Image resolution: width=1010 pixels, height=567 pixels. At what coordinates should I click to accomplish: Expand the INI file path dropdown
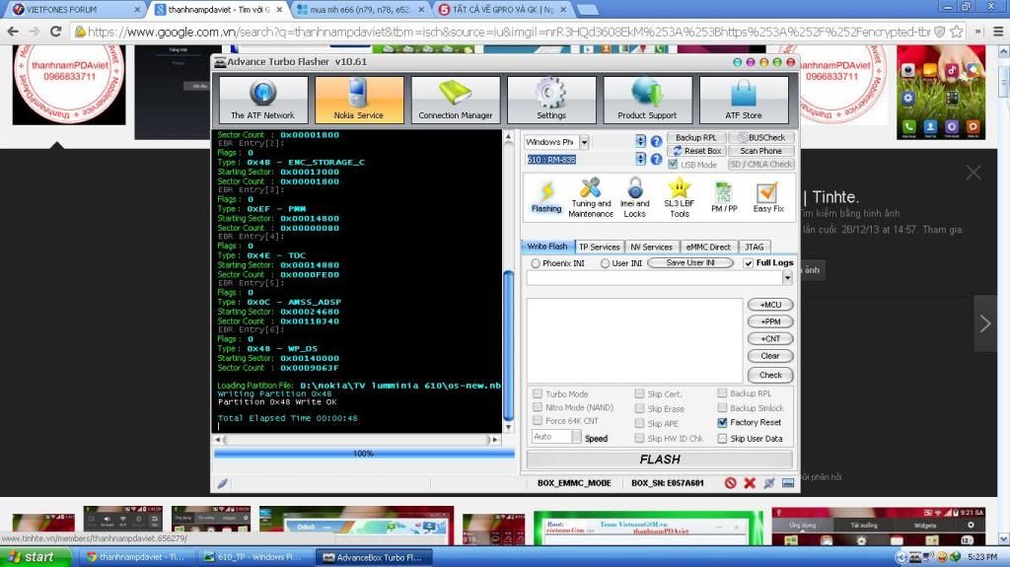click(x=787, y=278)
